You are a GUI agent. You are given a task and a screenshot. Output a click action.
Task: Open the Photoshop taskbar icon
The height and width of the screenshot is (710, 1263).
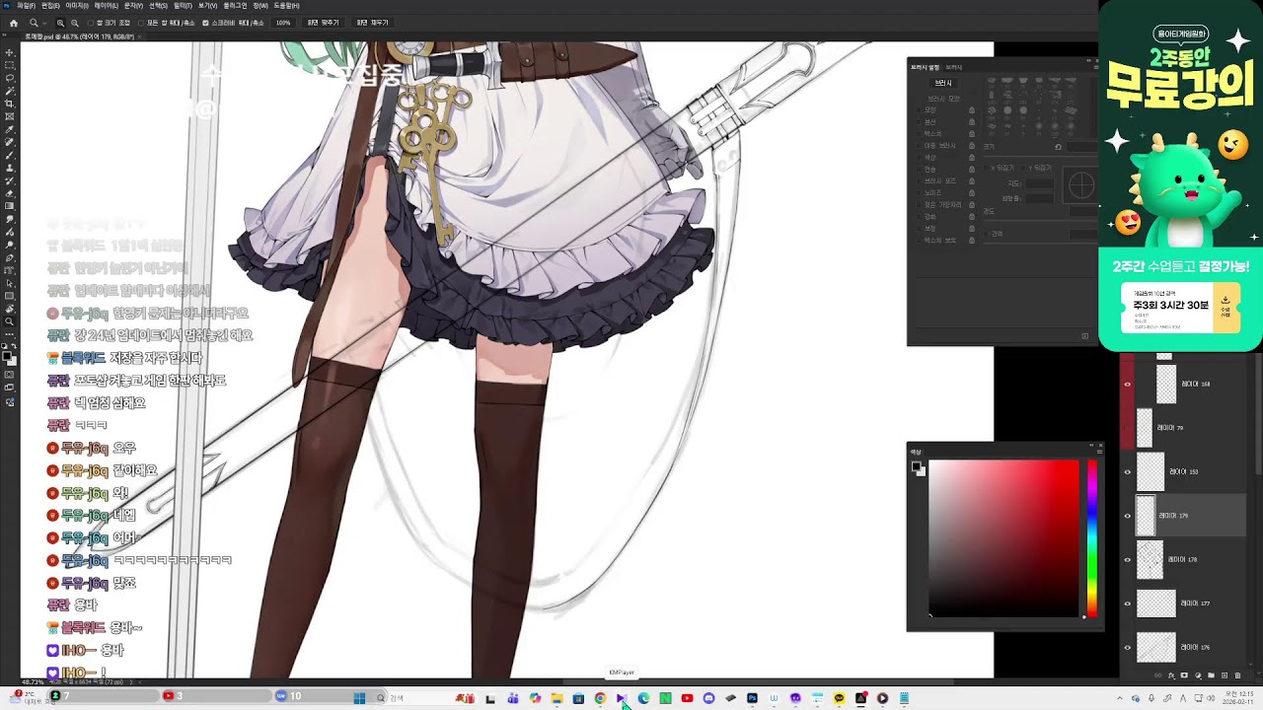pos(752,698)
